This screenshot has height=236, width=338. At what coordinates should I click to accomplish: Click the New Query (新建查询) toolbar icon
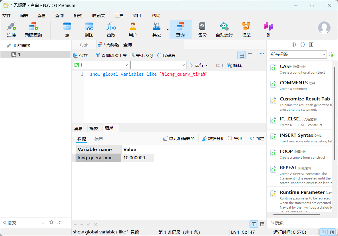point(33,30)
